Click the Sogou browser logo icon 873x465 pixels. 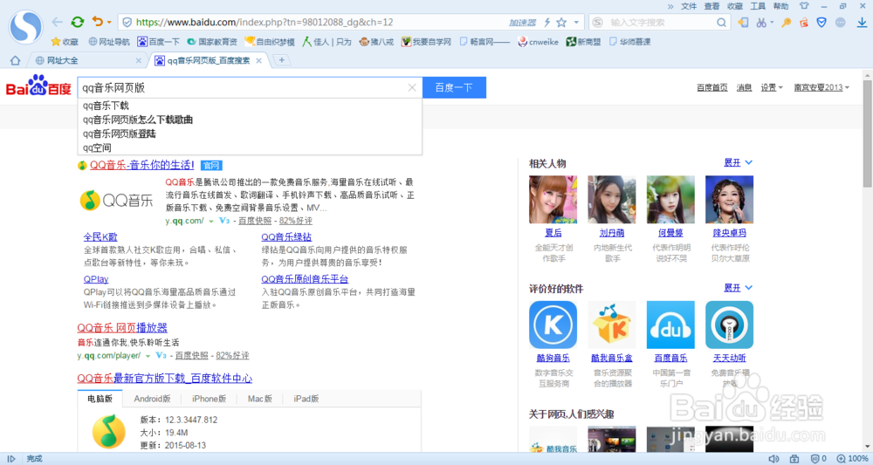[25, 26]
